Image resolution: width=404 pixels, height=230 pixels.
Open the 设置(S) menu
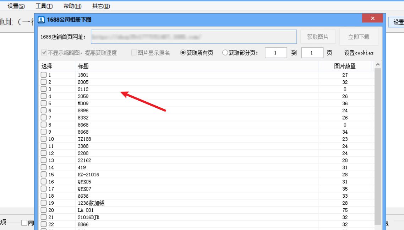(x=16, y=6)
